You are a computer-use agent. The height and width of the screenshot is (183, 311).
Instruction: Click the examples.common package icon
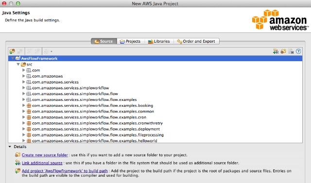pos(29,112)
